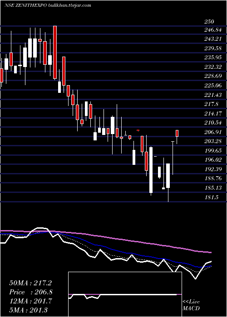
Task: Click the tallest red candlestick reaching 250
Action: 55,53
